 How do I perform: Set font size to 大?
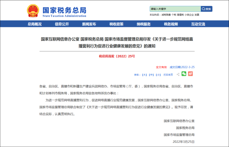145,75
